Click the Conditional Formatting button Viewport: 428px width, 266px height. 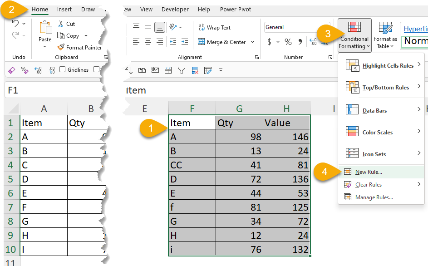pos(354,35)
